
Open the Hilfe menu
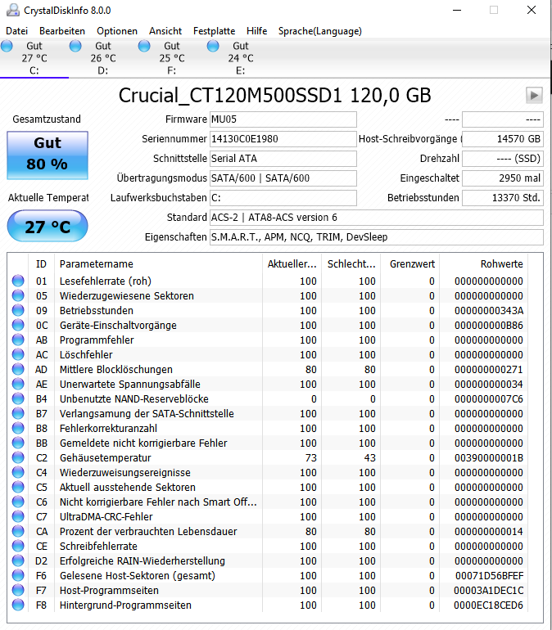click(257, 31)
